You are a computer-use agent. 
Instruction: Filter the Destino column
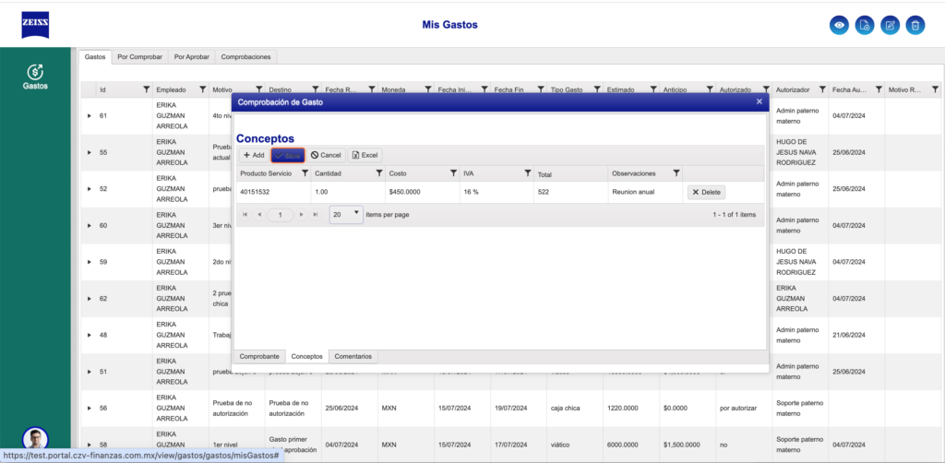pos(316,89)
